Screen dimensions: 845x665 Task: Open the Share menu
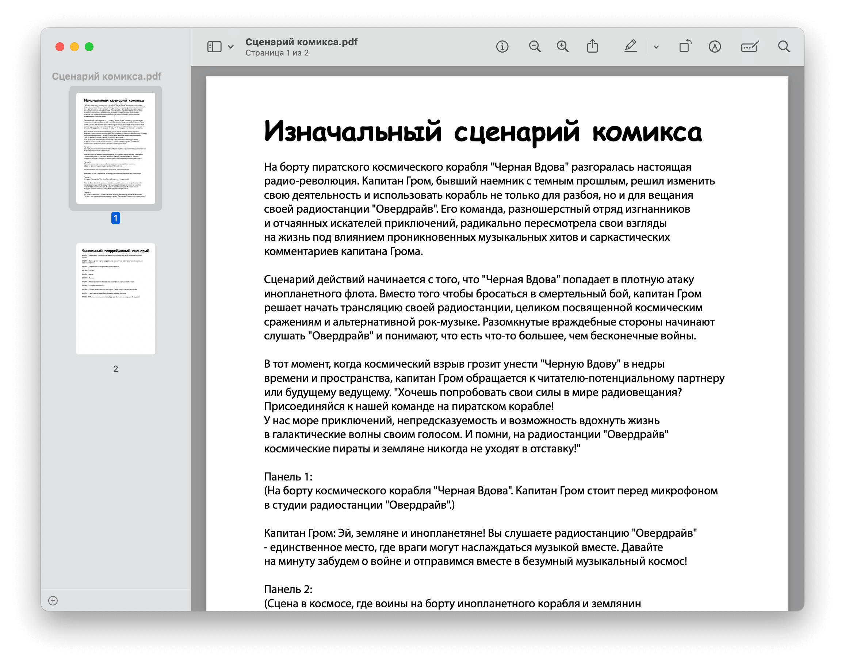(593, 46)
